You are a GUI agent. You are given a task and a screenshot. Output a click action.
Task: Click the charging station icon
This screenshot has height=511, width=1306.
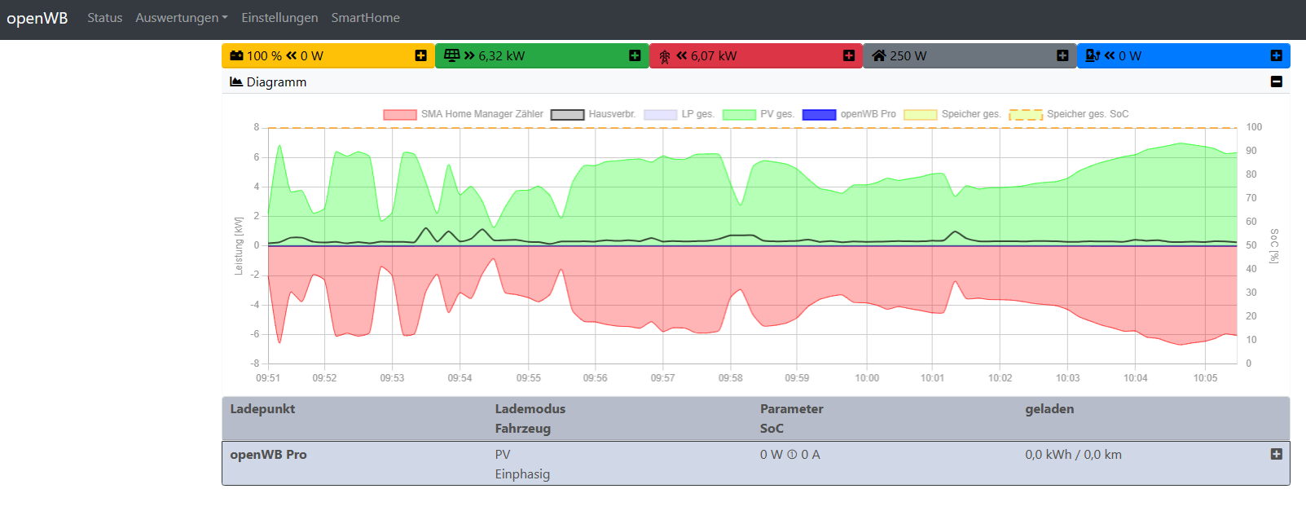coord(1093,55)
